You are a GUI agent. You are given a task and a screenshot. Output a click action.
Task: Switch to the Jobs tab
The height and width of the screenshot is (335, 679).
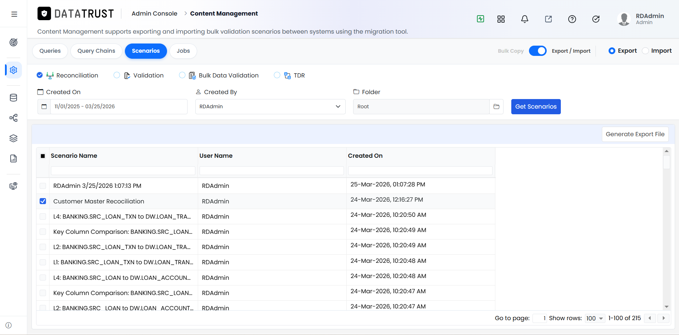coord(183,51)
